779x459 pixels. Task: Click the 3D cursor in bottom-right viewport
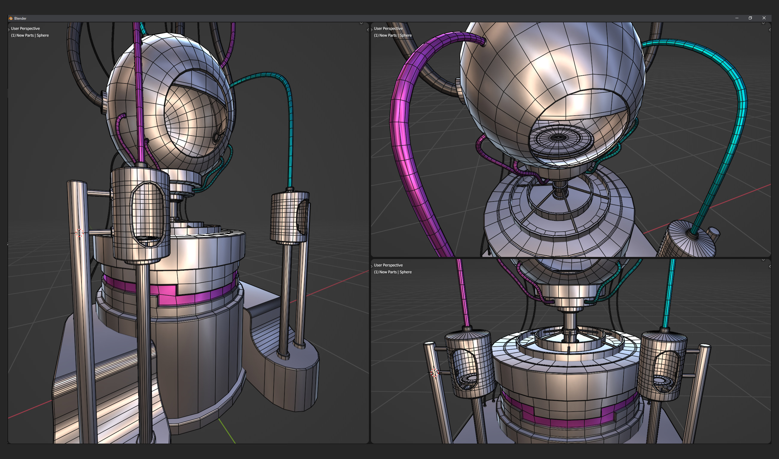pyautogui.click(x=435, y=373)
